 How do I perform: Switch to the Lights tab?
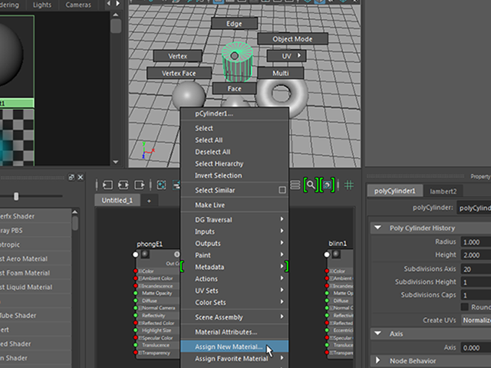(42, 5)
